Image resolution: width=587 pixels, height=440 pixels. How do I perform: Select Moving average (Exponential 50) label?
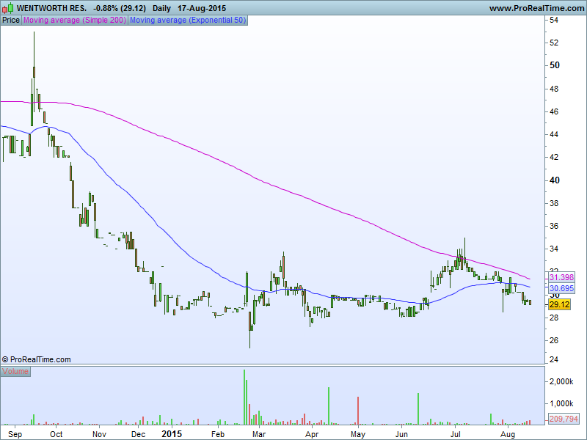click(188, 20)
